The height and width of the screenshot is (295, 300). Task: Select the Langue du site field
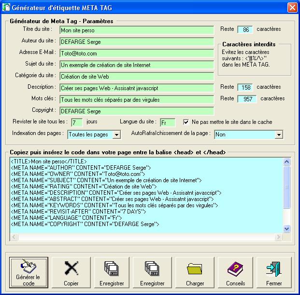click(167, 122)
